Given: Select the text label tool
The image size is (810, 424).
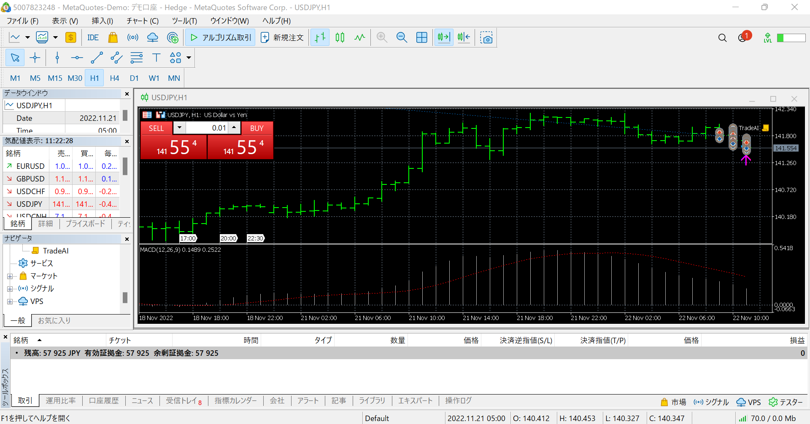Looking at the screenshot, I should pos(156,58).
